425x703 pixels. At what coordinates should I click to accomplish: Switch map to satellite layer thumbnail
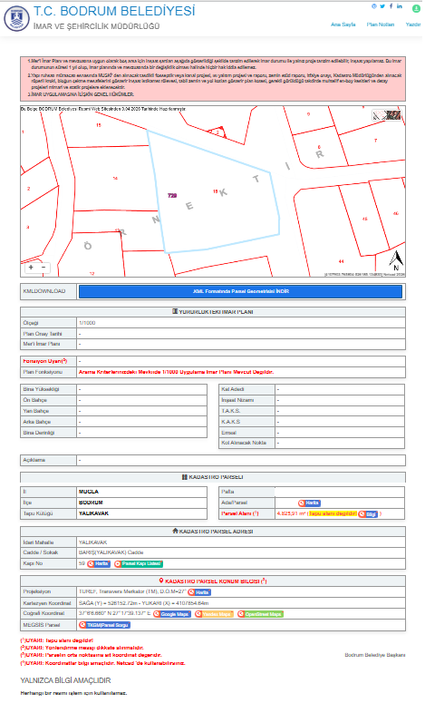click(x=386, y=115)
